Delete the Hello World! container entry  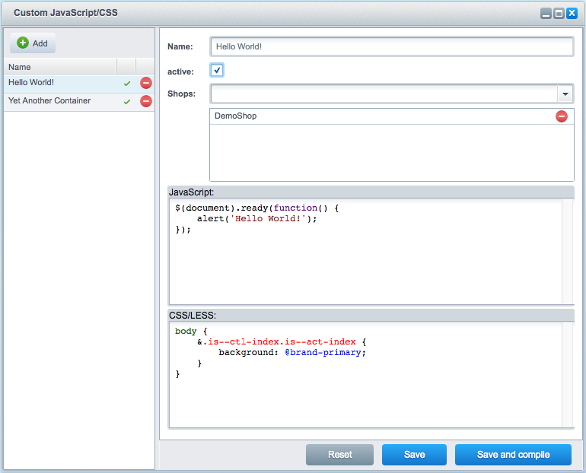[146, 83]
